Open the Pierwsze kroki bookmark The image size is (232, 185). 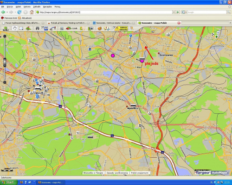coord(9,18)
